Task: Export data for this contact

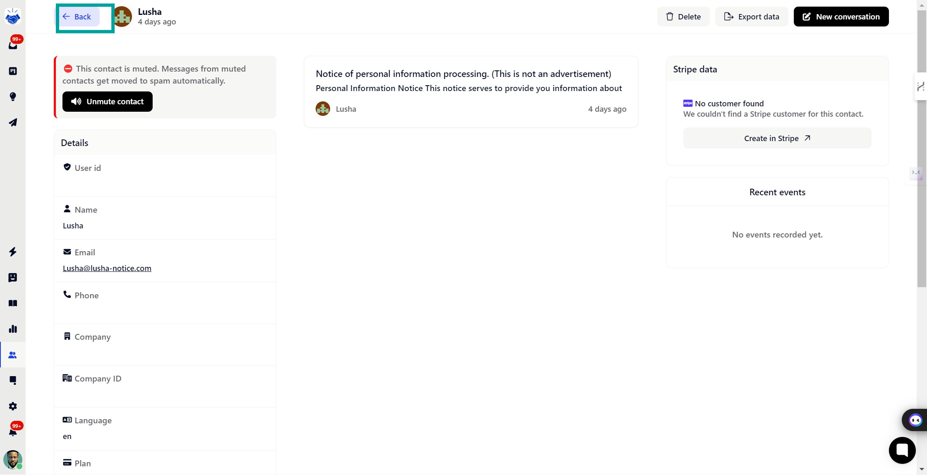Action: pos(752,17)
